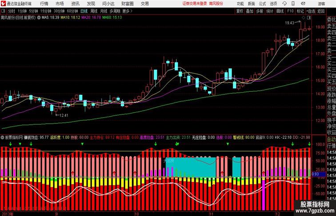This screenshot has height=216, width=336.
Task: Select the 日线 daily tab
Action: pos(84,11)
